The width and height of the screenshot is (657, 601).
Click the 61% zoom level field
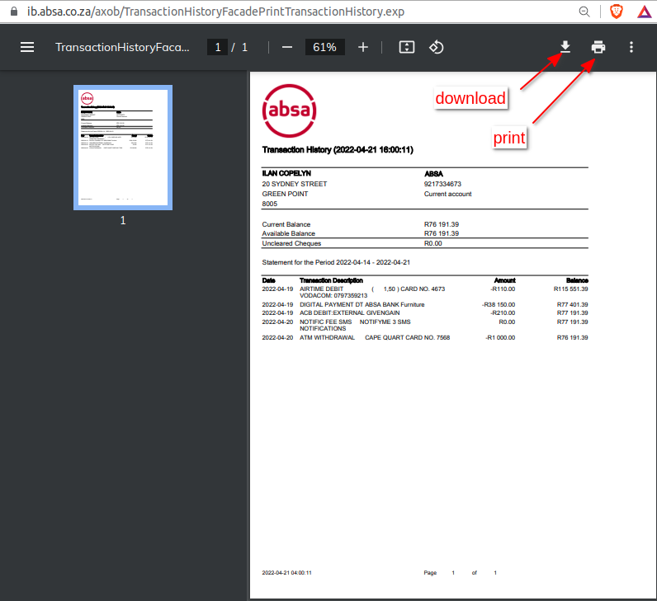325,47
